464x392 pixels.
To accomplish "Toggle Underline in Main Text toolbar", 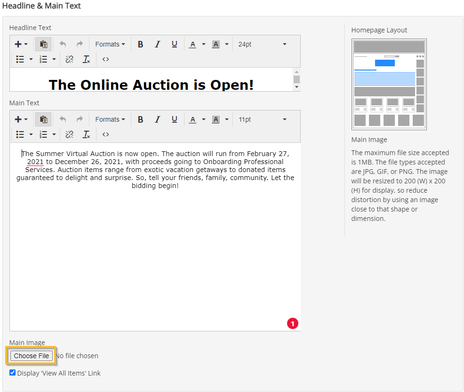I will click(174, 119).
